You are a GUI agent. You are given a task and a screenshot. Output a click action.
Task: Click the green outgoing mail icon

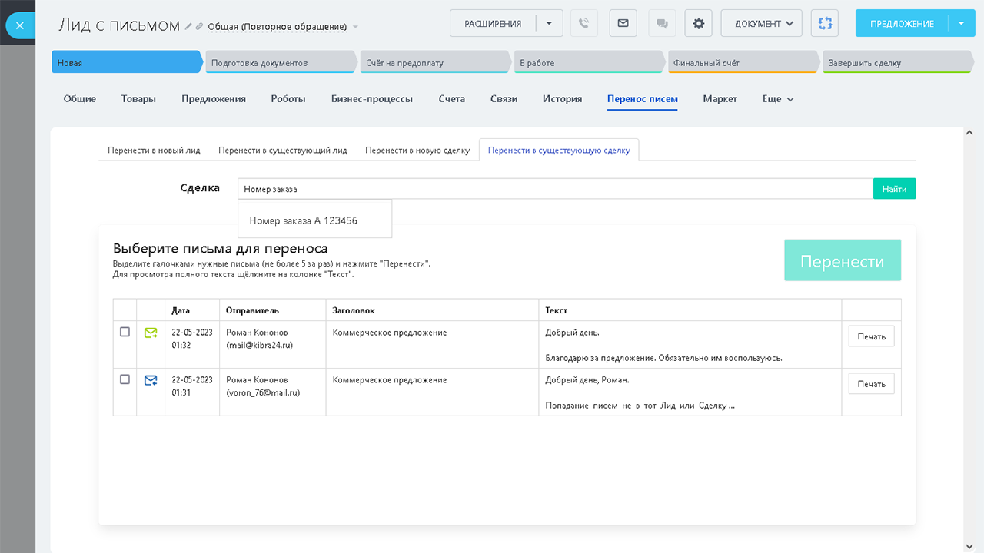(151, 333)
